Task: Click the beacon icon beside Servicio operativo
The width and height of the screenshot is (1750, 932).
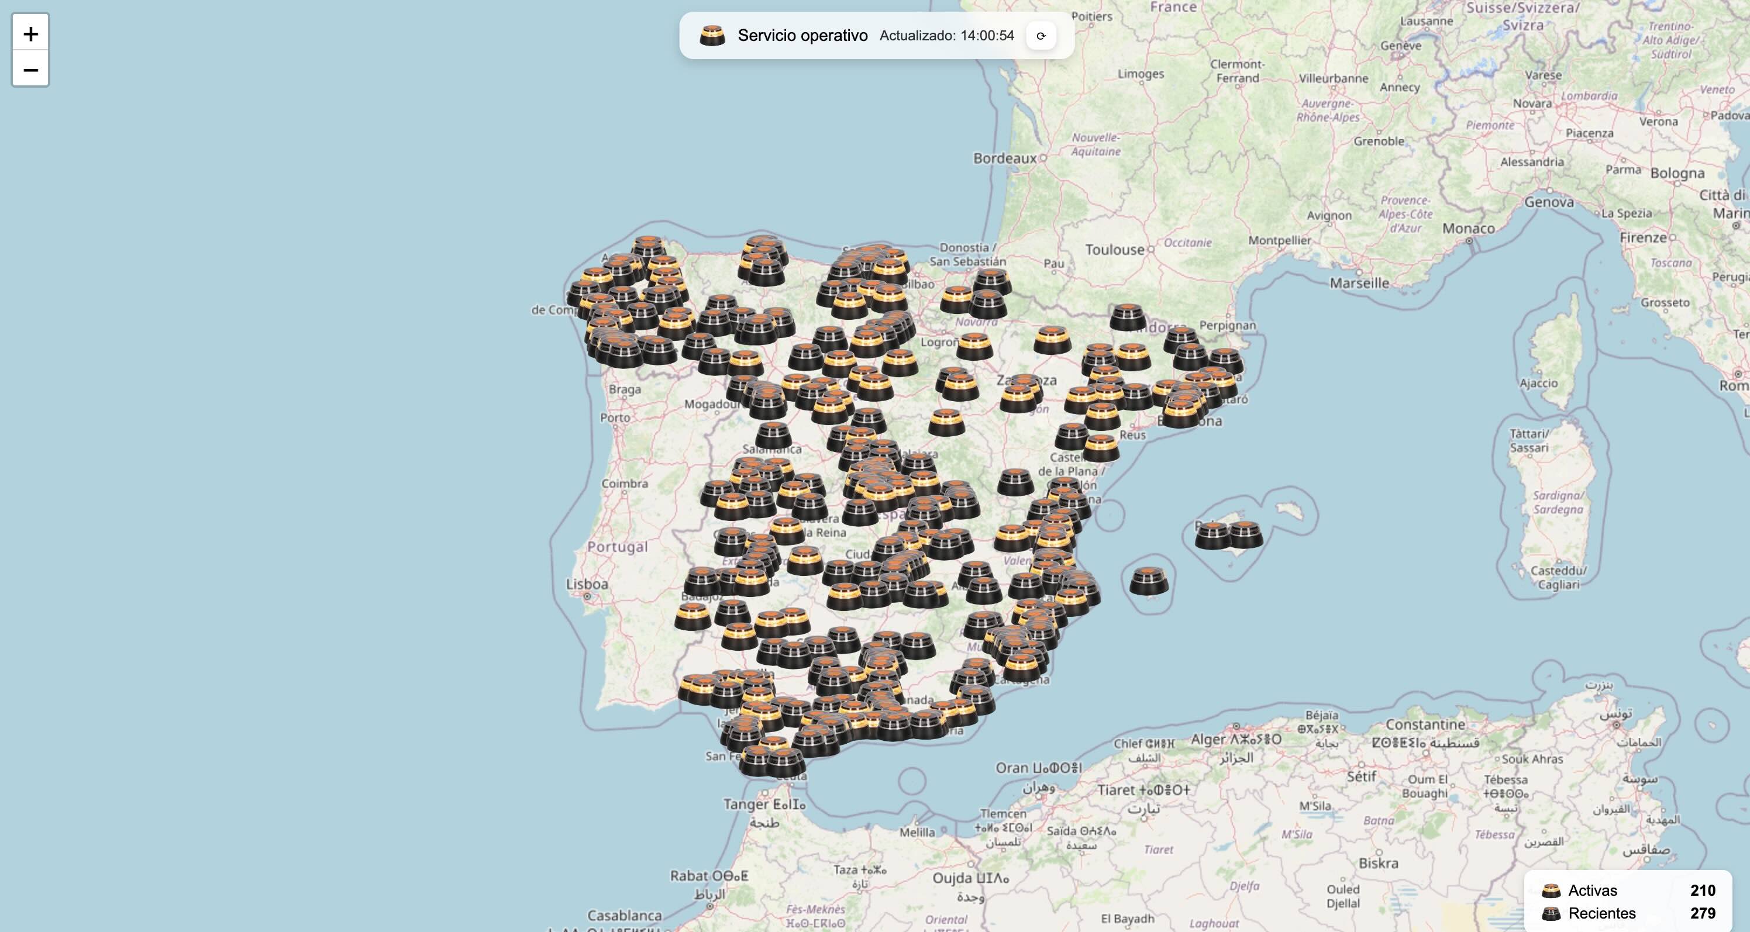Action: (712, 35)
